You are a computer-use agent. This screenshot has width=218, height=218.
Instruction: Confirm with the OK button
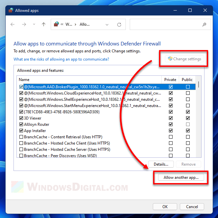click(x=165, y=207)
